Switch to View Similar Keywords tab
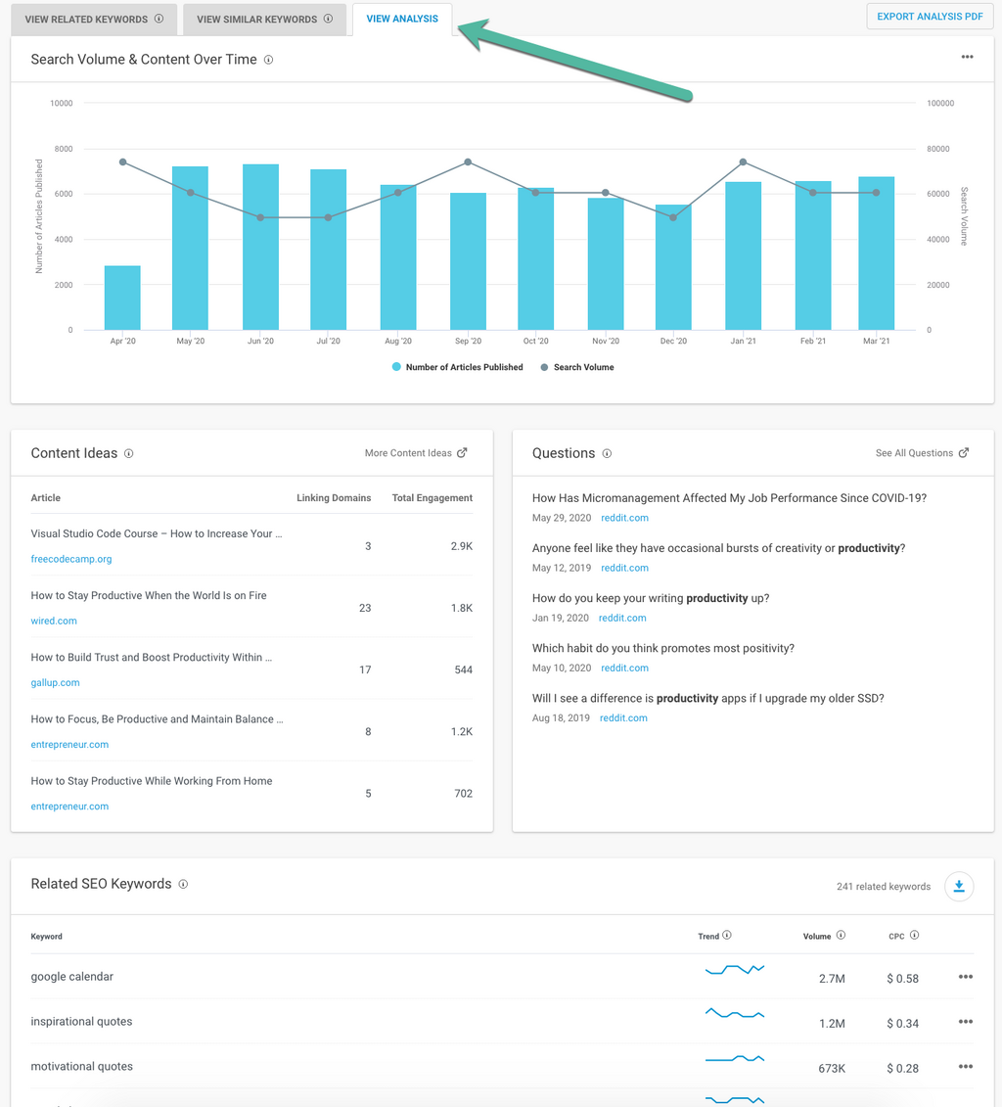 click(264, 20)
